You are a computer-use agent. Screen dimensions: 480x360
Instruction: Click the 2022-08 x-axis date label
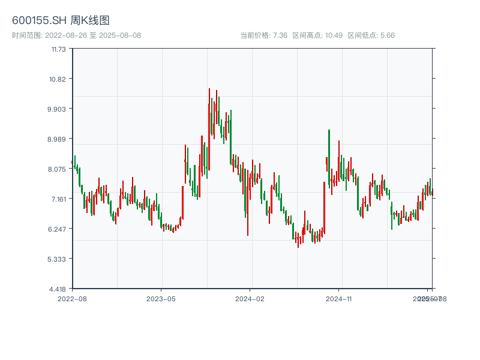pyautogui.click(x=72, y=298)
